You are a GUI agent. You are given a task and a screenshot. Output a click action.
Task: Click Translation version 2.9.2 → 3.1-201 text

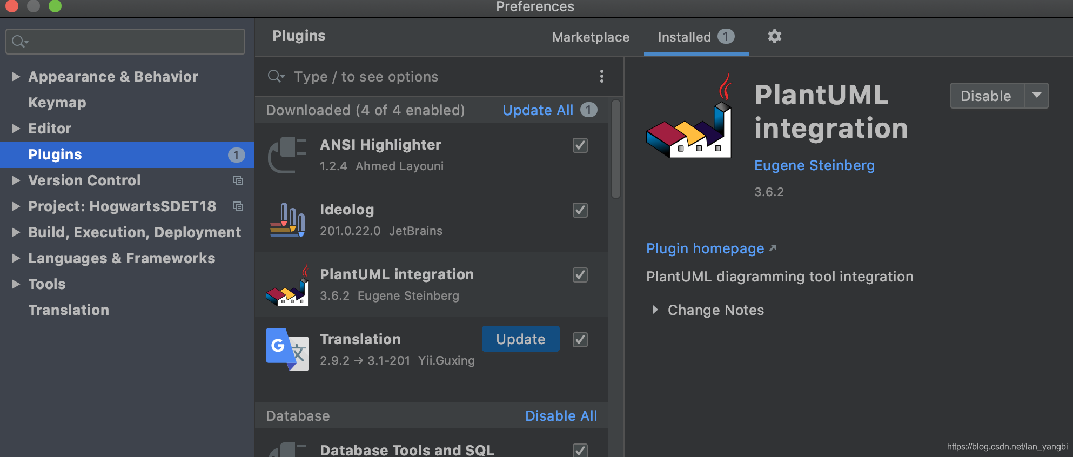[x=365, y=360]
